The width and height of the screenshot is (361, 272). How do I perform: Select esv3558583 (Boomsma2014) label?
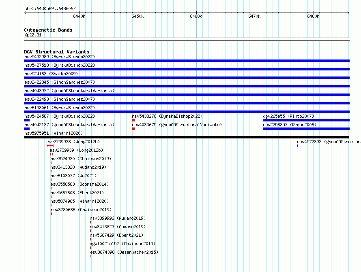(80, 184)
